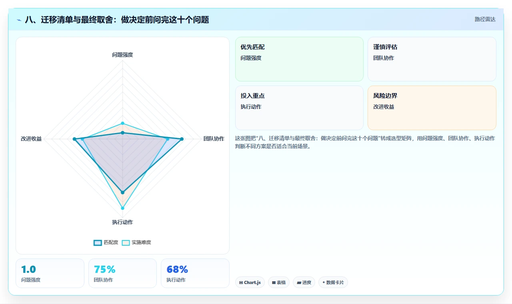
Task: Click the 路径雷达 label in header
Action: tap(485, 19)
